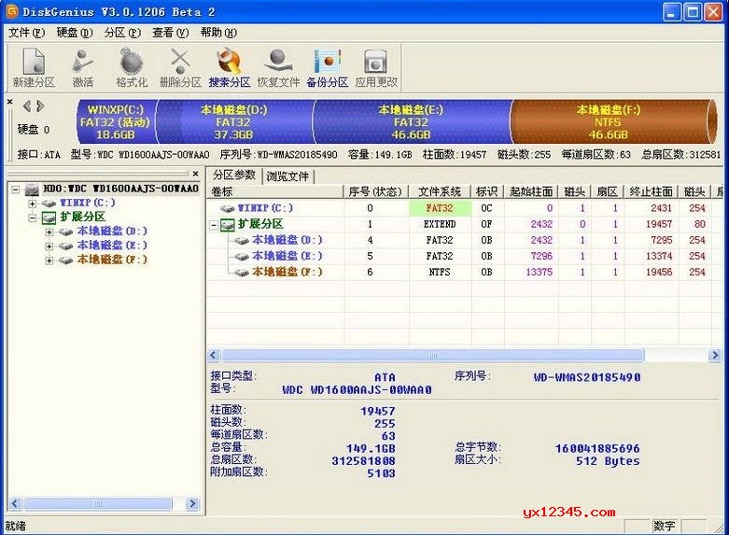
Task: Go to previous disk with left arrow
Action: pyautogui.click(x=27, y=106)
